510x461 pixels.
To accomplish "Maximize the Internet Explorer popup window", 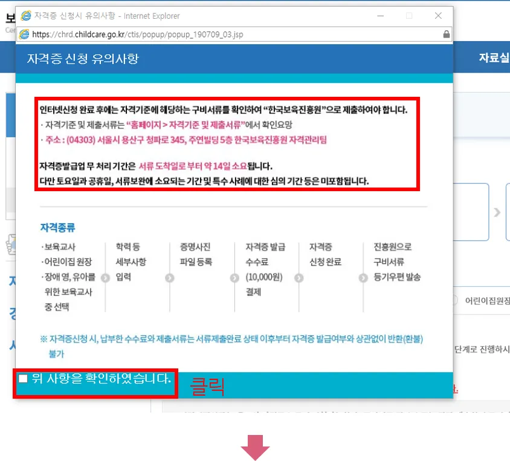I will 409,15.
